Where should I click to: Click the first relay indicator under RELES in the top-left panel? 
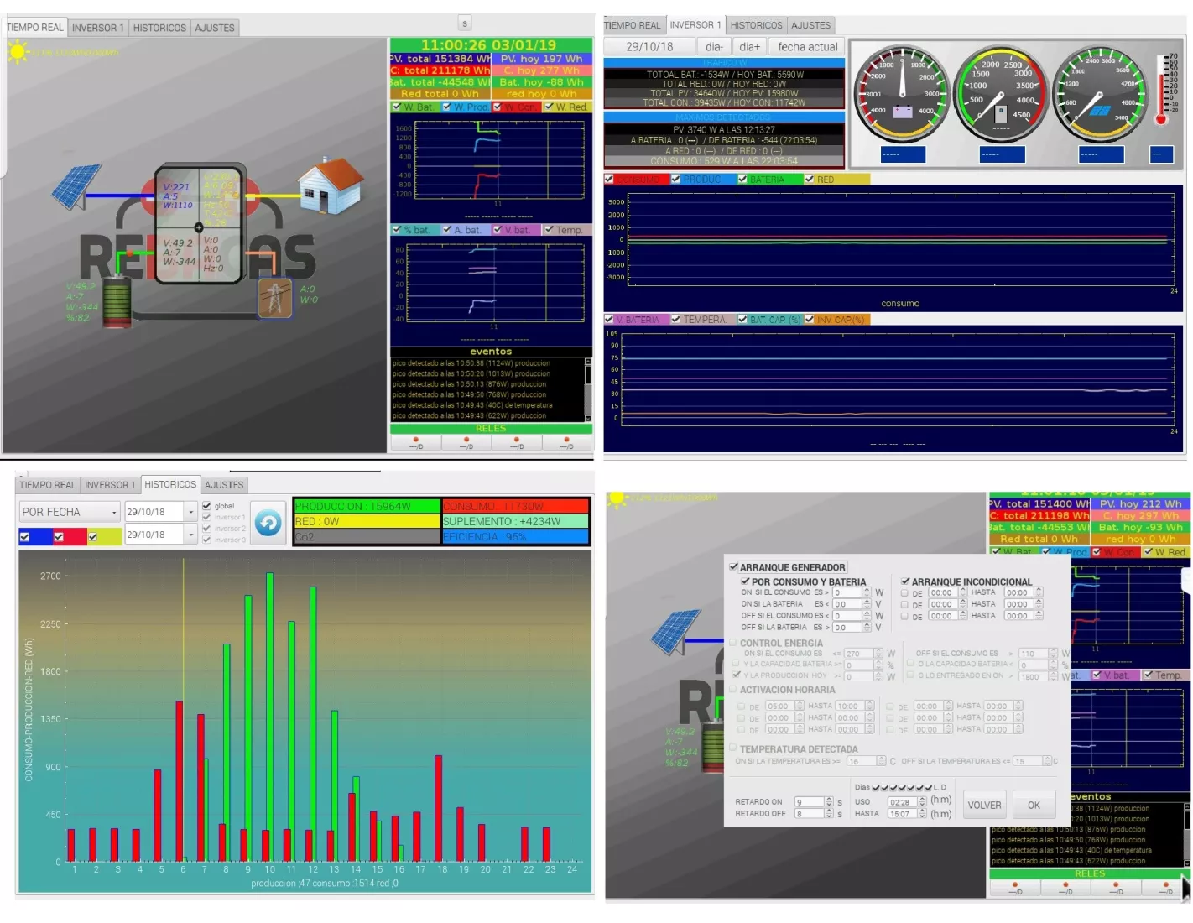pos(415,442)
